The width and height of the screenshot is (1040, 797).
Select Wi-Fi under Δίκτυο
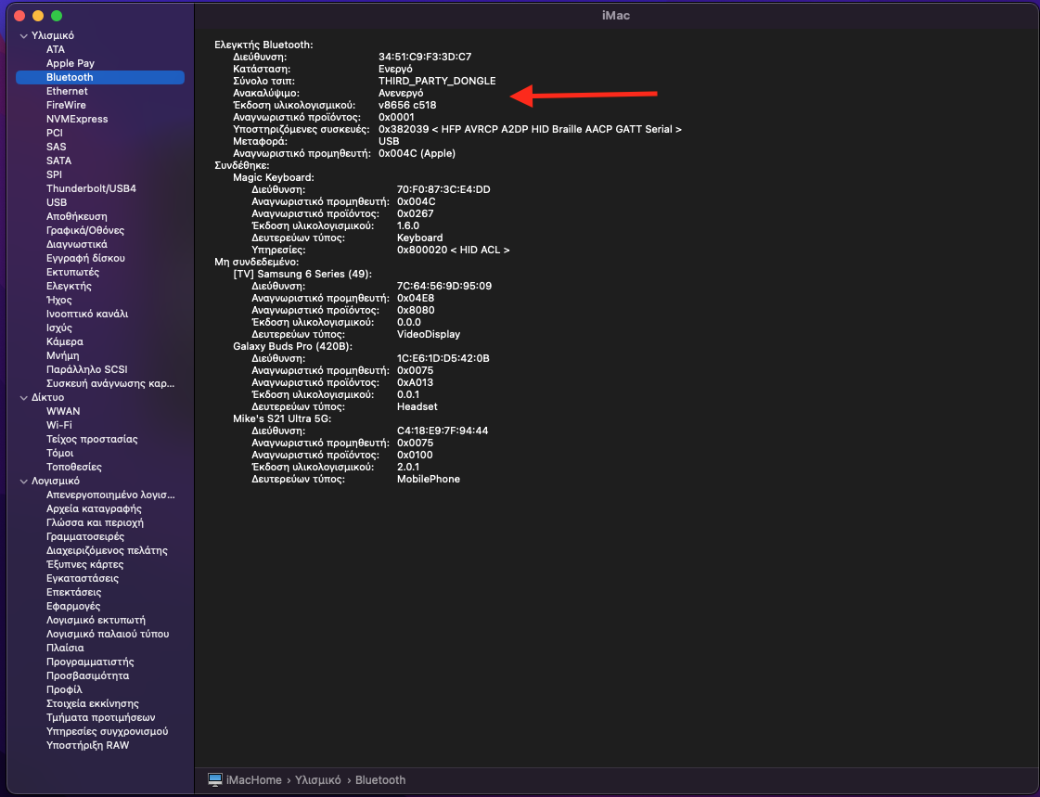pos(59,426)
